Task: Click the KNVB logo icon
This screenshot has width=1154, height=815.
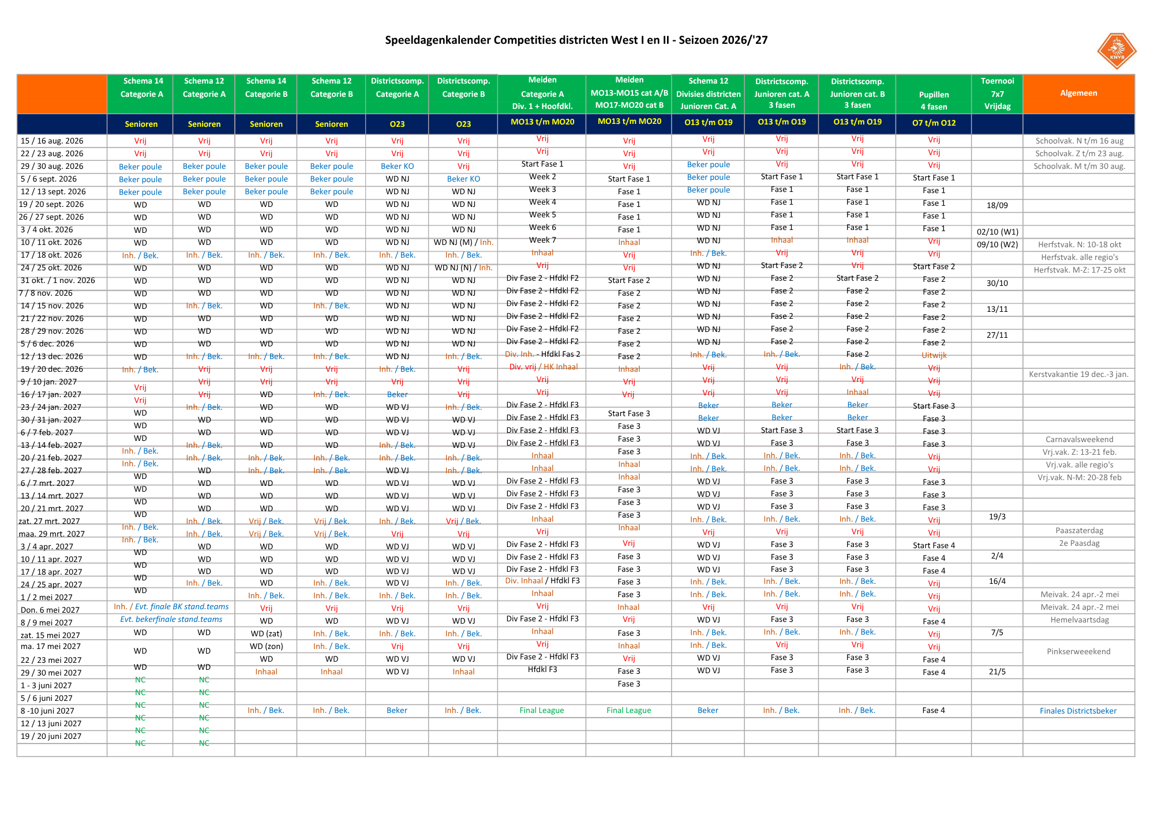Action: (x=1116, y=51)
